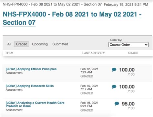
Task: Select the 95.00 grade score
Action: (x=128, y=104)
